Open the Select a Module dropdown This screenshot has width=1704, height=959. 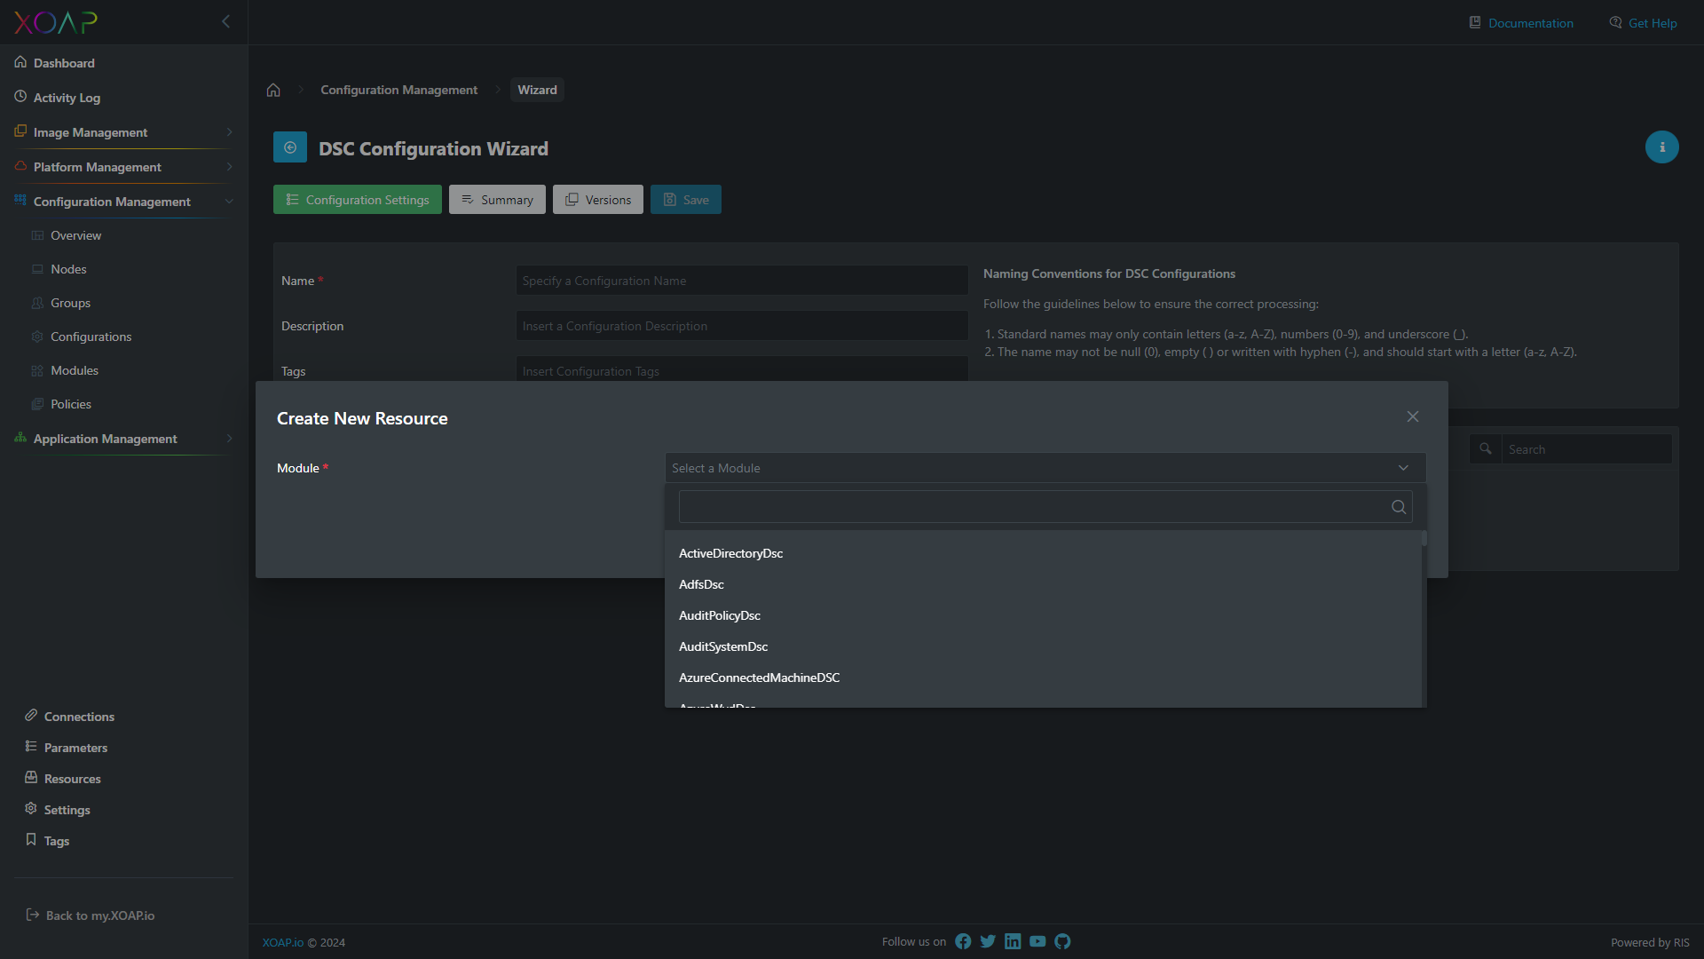click(x=1045, y=468)
